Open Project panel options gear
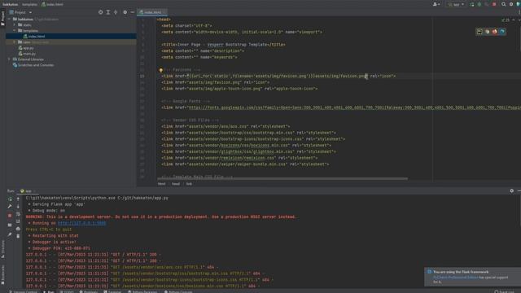This screenshot has height=293, width=521. 125,12
